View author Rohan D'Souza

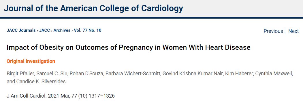tap(86, 74)
